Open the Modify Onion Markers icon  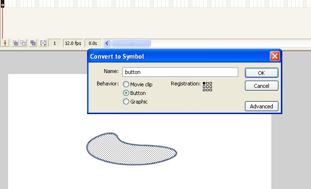43,43
